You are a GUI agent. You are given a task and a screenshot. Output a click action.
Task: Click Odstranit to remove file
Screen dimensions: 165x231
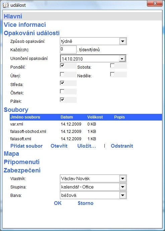[122, 146]
